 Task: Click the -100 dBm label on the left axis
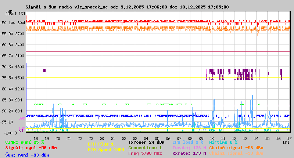click(6, 133)
